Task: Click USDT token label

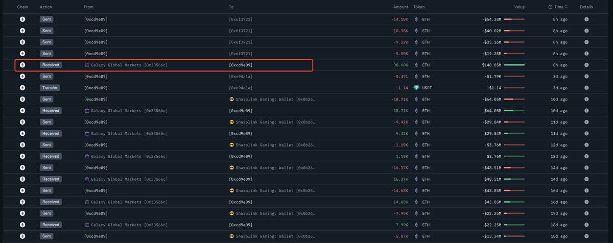Action: 428,88
